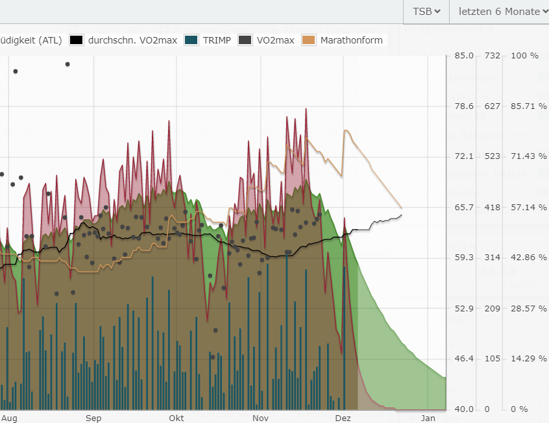The height and width of the screenshot is (423, 549).
Task: Click the '100 %' label on the right axis
Action: tap(525, 56)
